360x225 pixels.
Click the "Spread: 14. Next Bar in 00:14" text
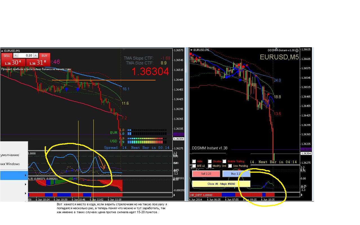(137, 148)
